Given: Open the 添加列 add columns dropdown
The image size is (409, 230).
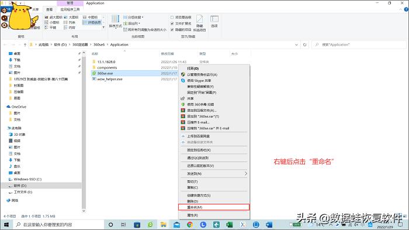Looking at the screenshot, I should tap(131, 23).
